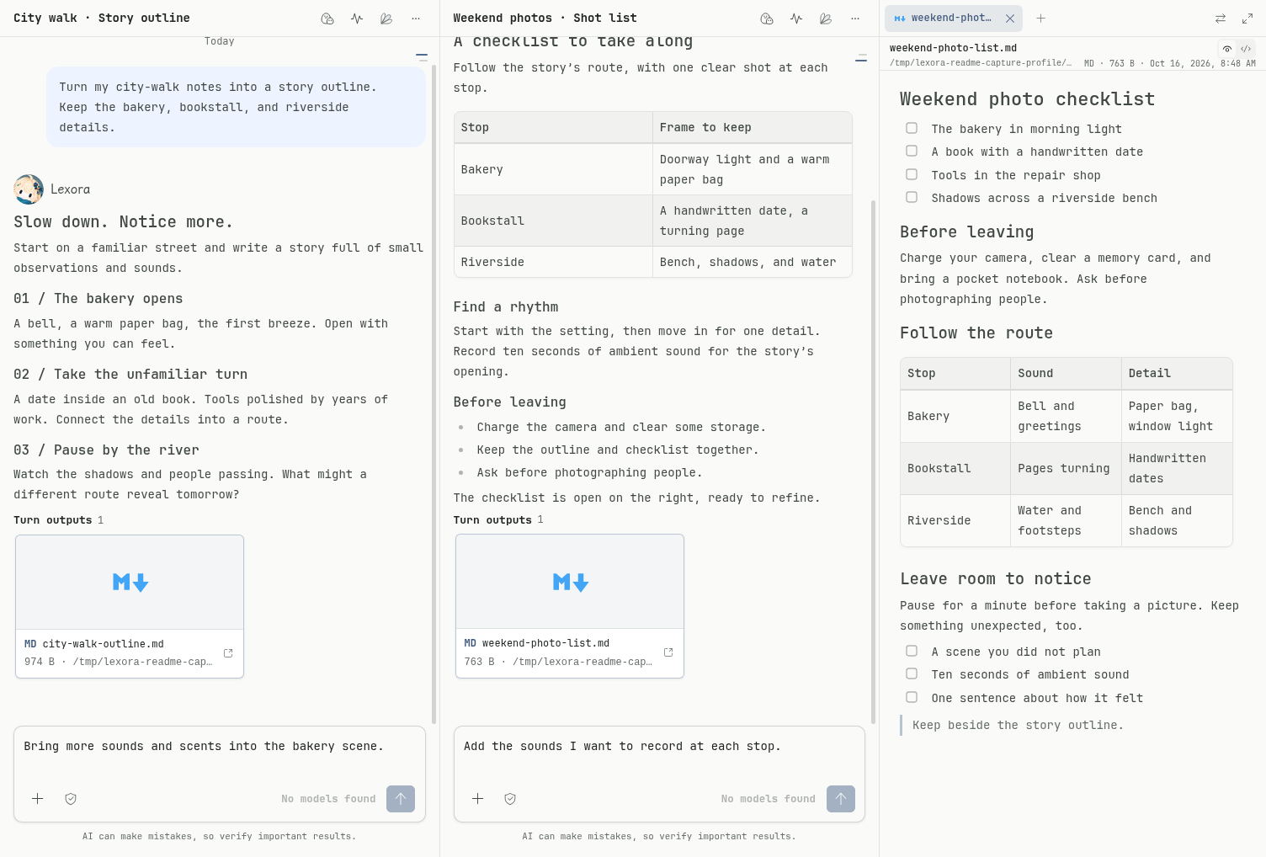The height and width of the screenshot is (857, 1266).
Task: Click the leaf icon in City walk header
Action: pos(386,19)
